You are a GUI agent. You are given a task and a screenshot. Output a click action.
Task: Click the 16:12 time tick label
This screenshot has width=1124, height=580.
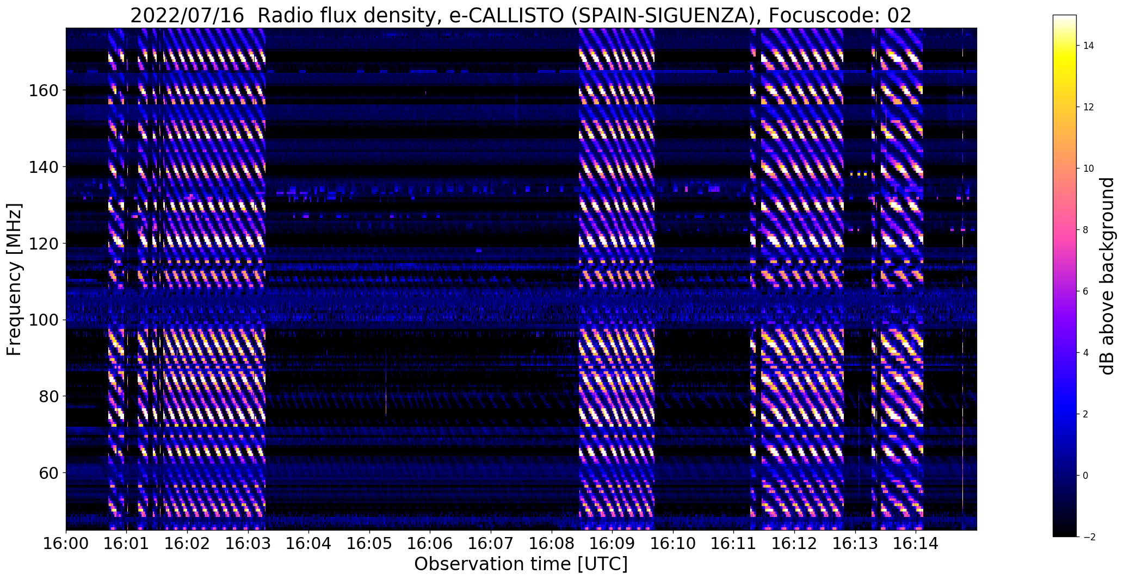coord(794,542)
